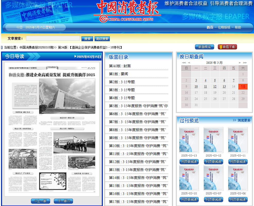Open the 2025-03-10 issue cover thumbnail
The height and width of the screenshot is (206, 254).
(x=189, y=178)
